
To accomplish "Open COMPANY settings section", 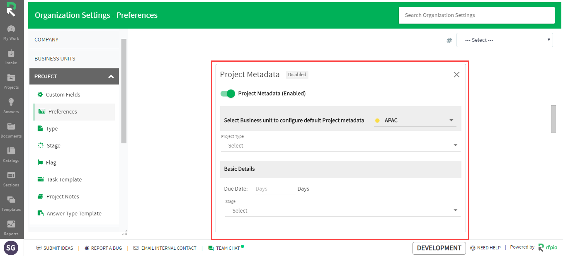I will coord(74,40).
